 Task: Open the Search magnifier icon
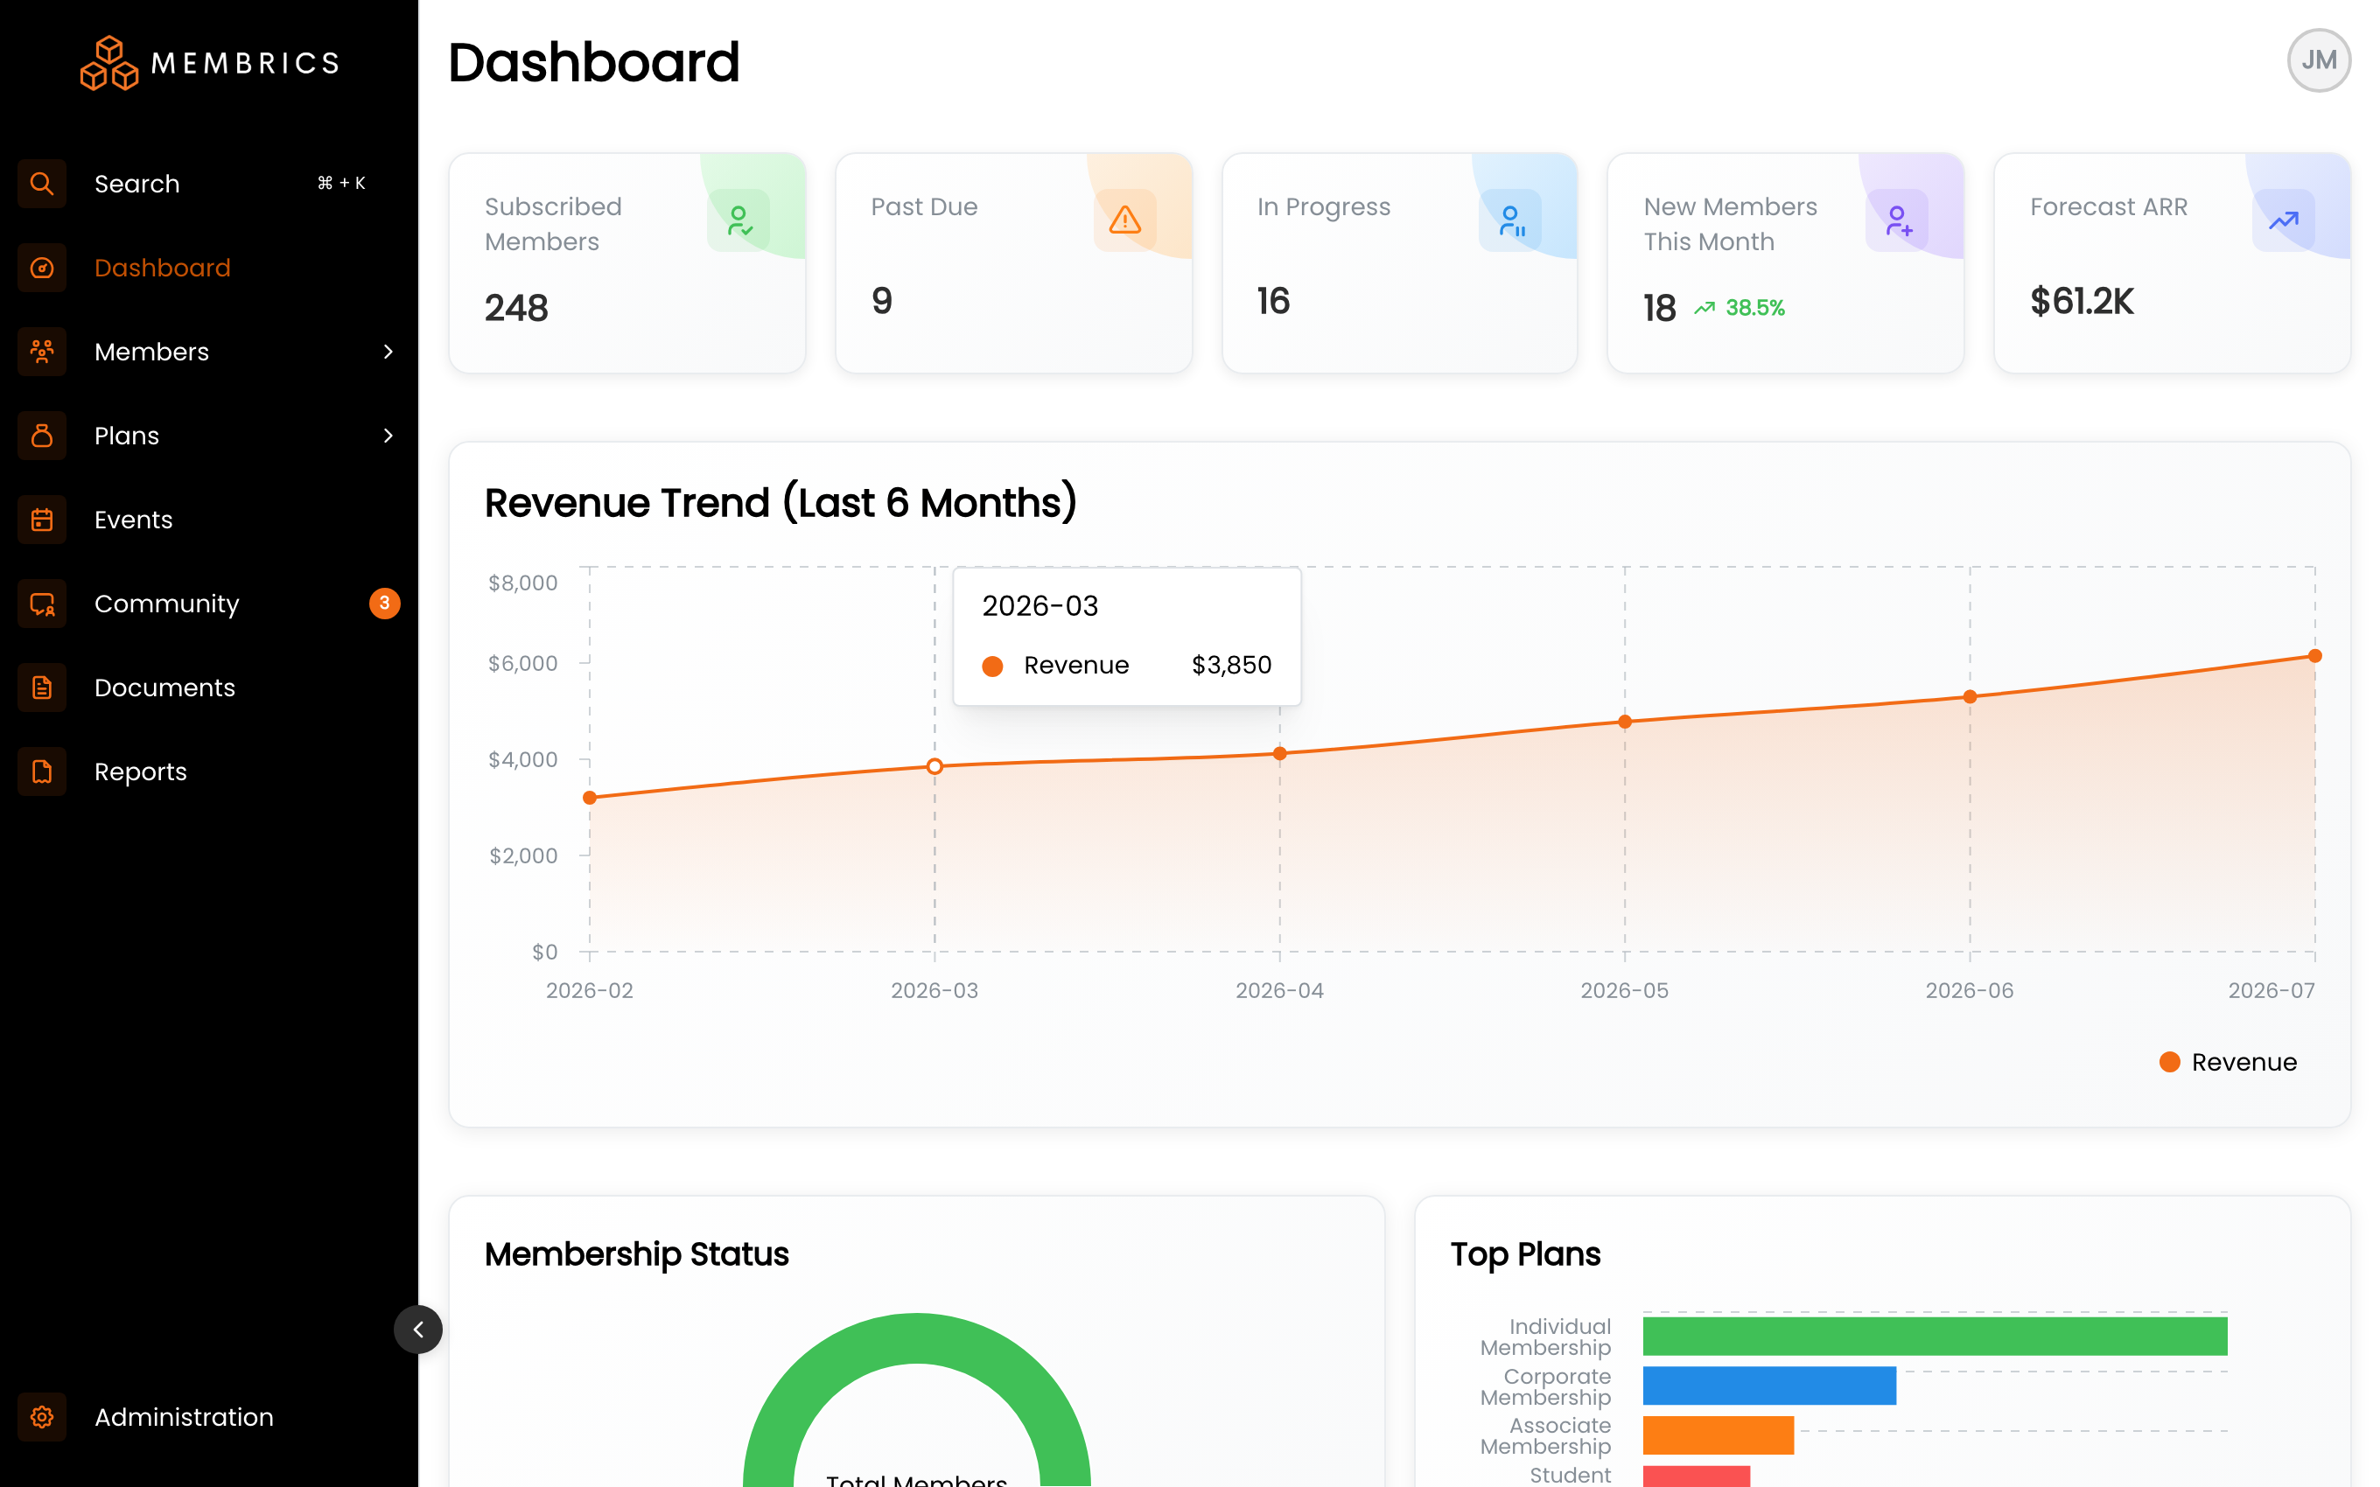point(41,184)
